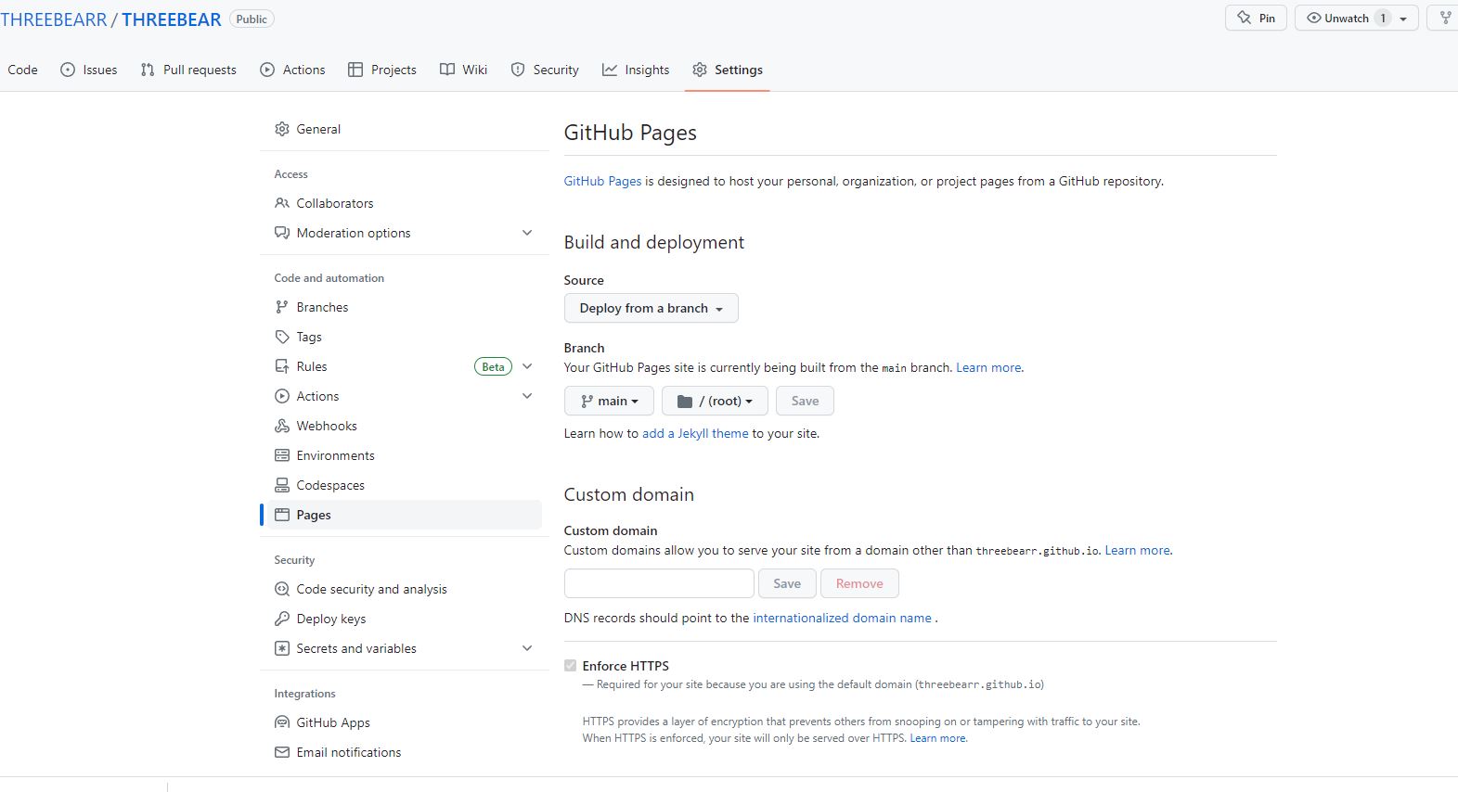Open the Security tab in repo nav

point(545,70)
